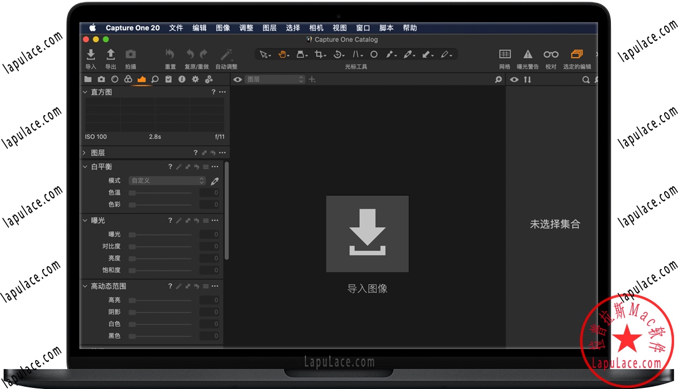This screenshot has width=678, height=389.
Task: Open the Library folder tool tab
Action: click(88, 79)
